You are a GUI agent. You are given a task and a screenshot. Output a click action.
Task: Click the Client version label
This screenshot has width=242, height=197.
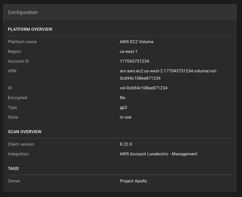[x=21, y=144]
